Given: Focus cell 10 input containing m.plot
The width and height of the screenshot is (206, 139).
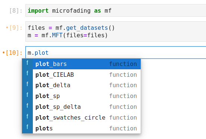Looking at the screenshot, I should [116, 53].
